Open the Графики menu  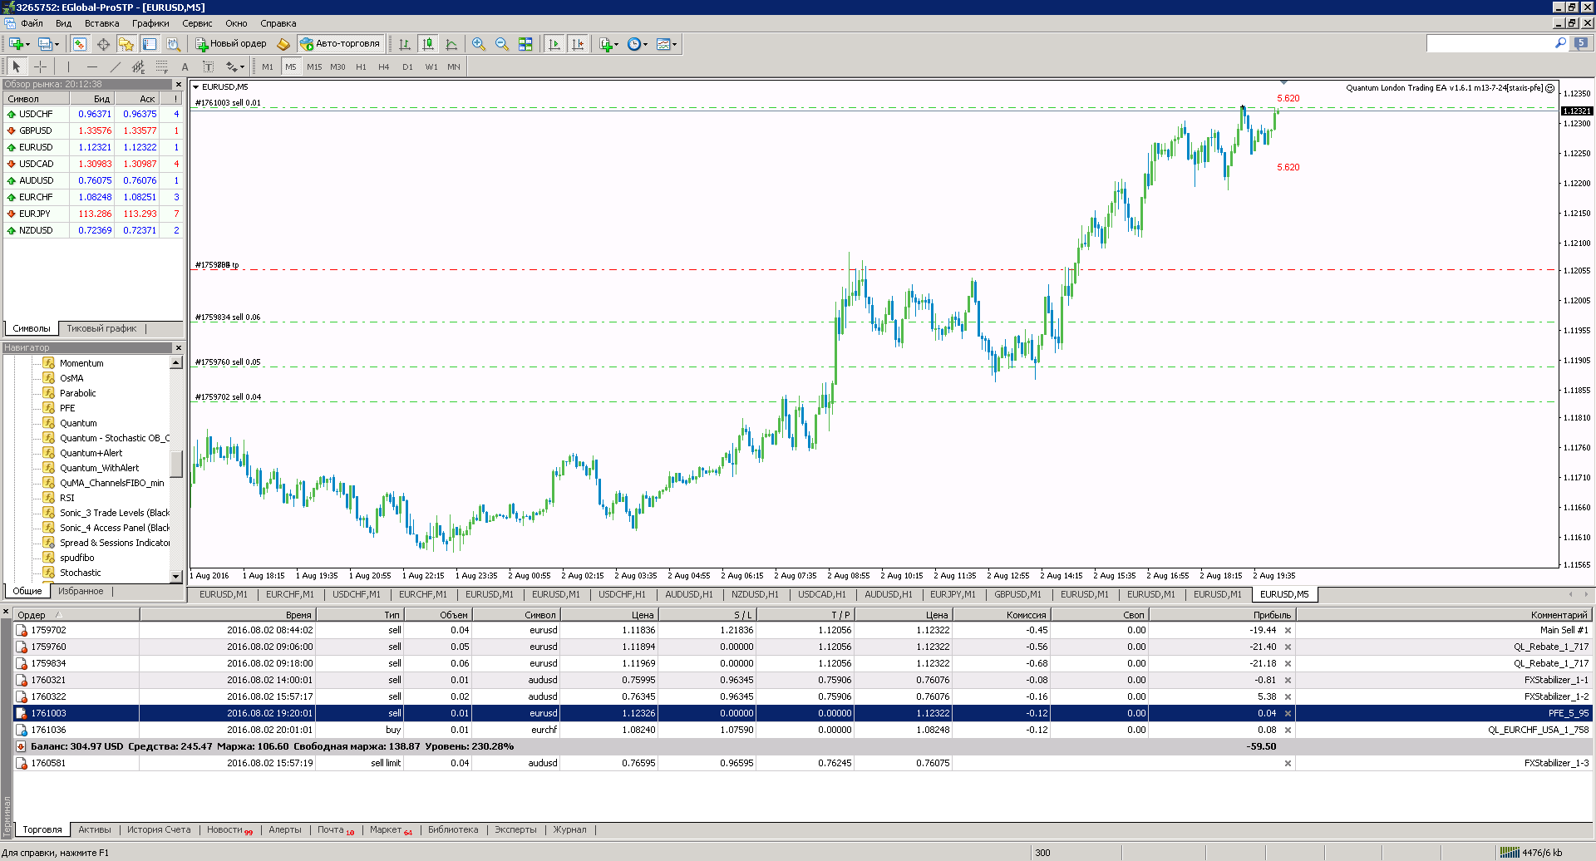(150, 23)
